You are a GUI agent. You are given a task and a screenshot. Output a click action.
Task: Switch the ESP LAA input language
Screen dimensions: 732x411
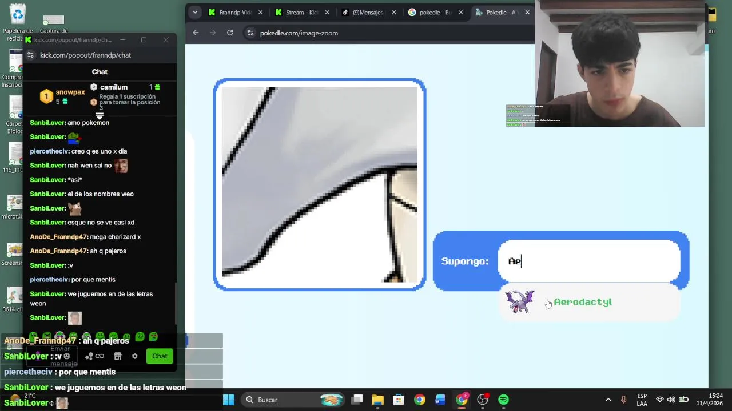pyautogui.click(x=642, y=400)
